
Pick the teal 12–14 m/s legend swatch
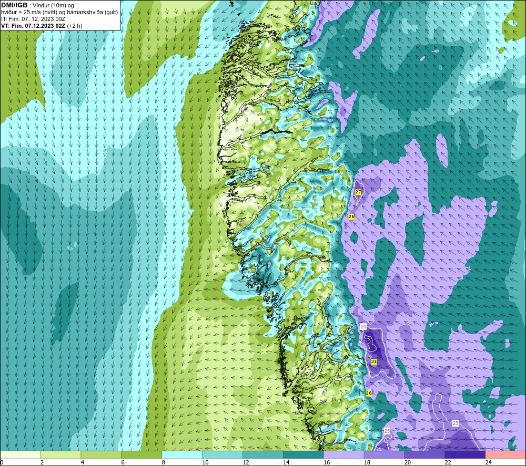coord(262,455)
